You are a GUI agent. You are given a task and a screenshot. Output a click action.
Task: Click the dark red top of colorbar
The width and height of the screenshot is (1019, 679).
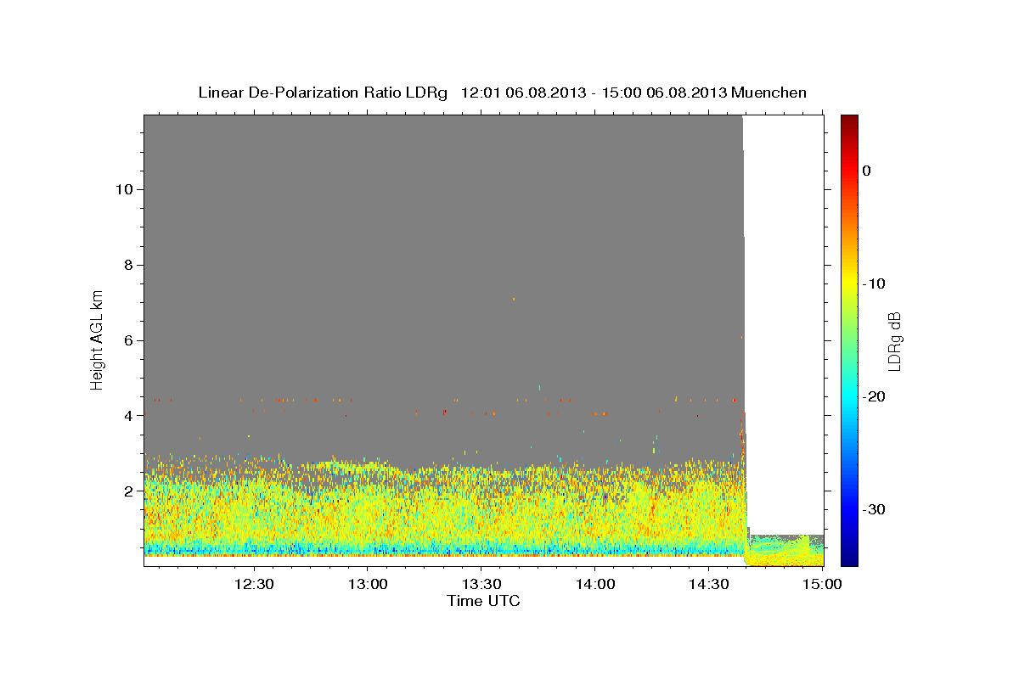849,121
